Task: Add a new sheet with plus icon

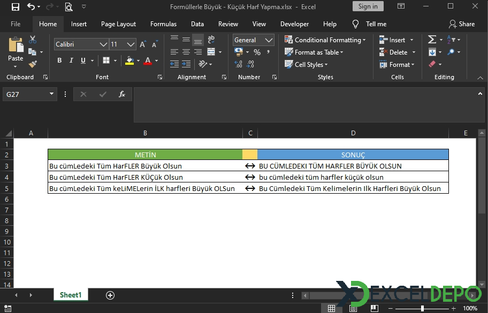Action: 110,295
